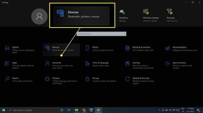Click 'Uninstall, defaults, optional features' text

[x=23, y=67]
